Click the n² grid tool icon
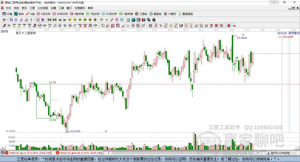Viewport: 300px width, 162px height. pyautogui.click(x=50, y=26)
